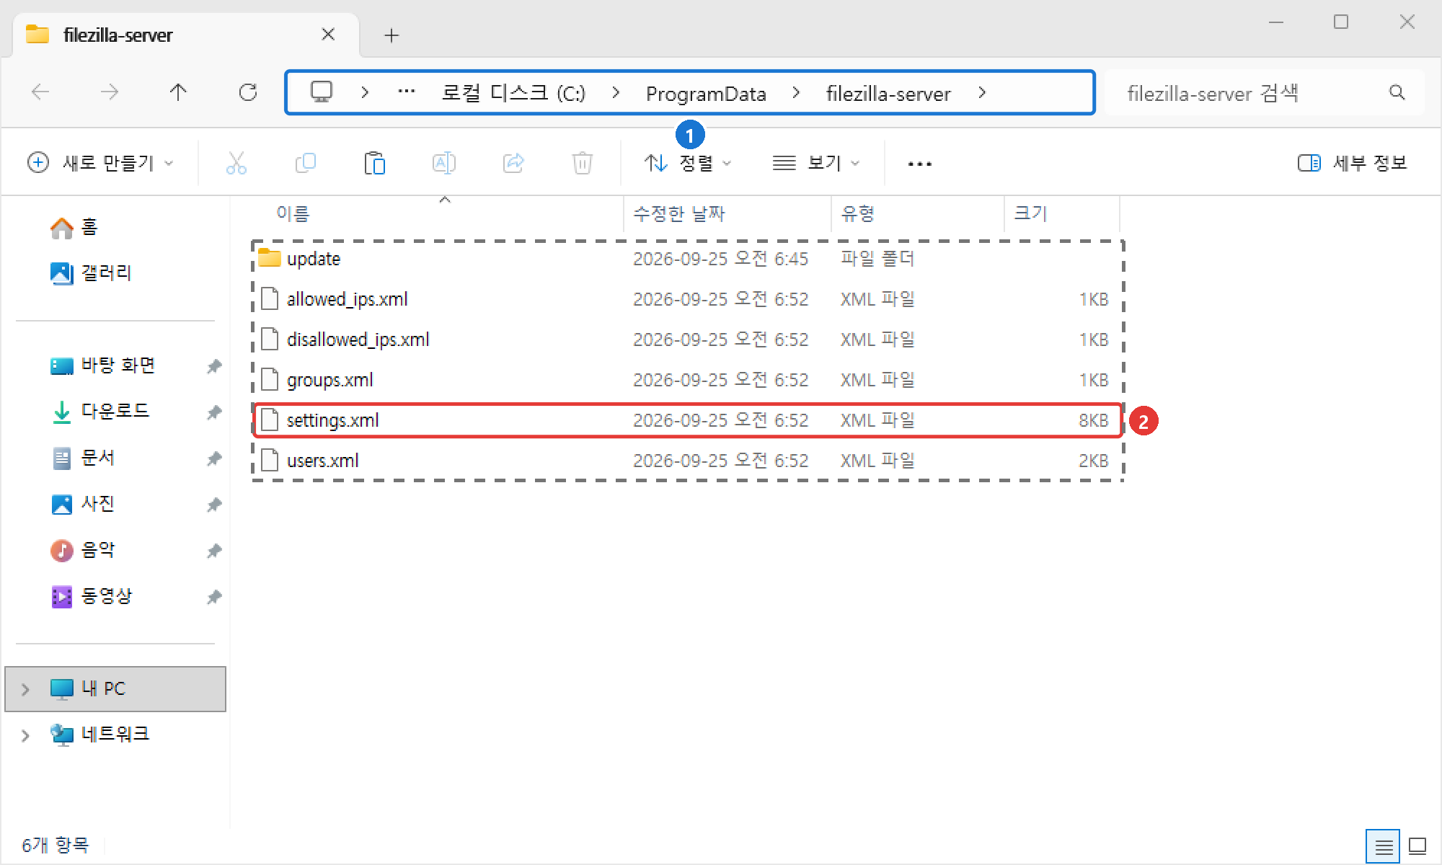
Task: Open the 새로 만들기 dropdown
Action: (x=101, y=164)
